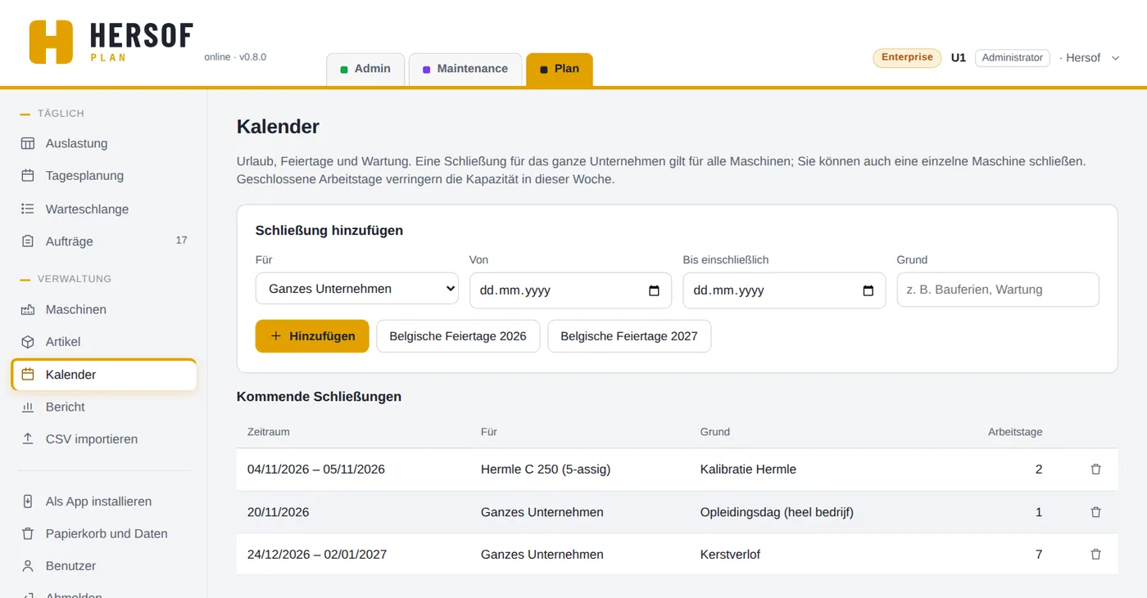This screenshot has width=1147, height=598.
Task: Expand the Hersof account menu chevron
Action: tap(1115, 58)
